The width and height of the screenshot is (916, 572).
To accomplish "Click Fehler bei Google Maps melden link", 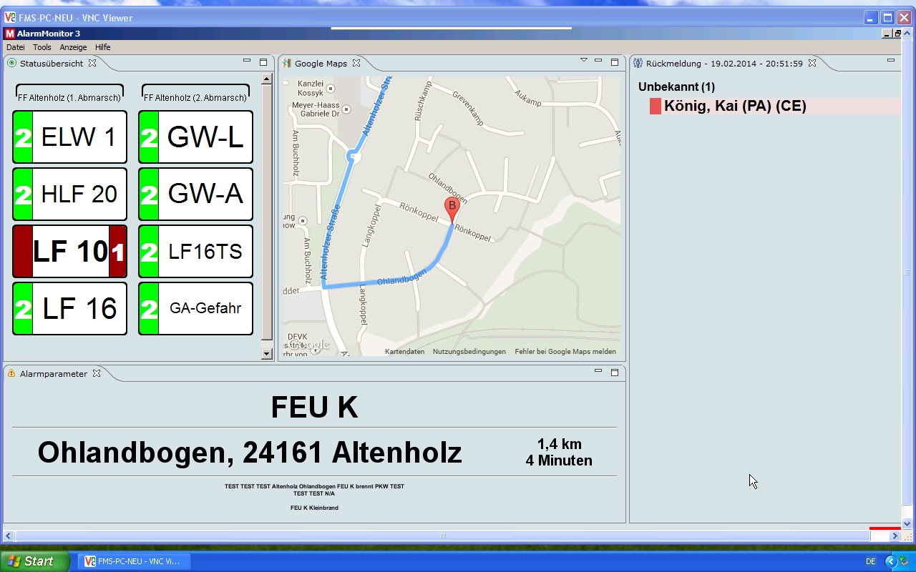I will pyautogui.click(x=565, y=352).
